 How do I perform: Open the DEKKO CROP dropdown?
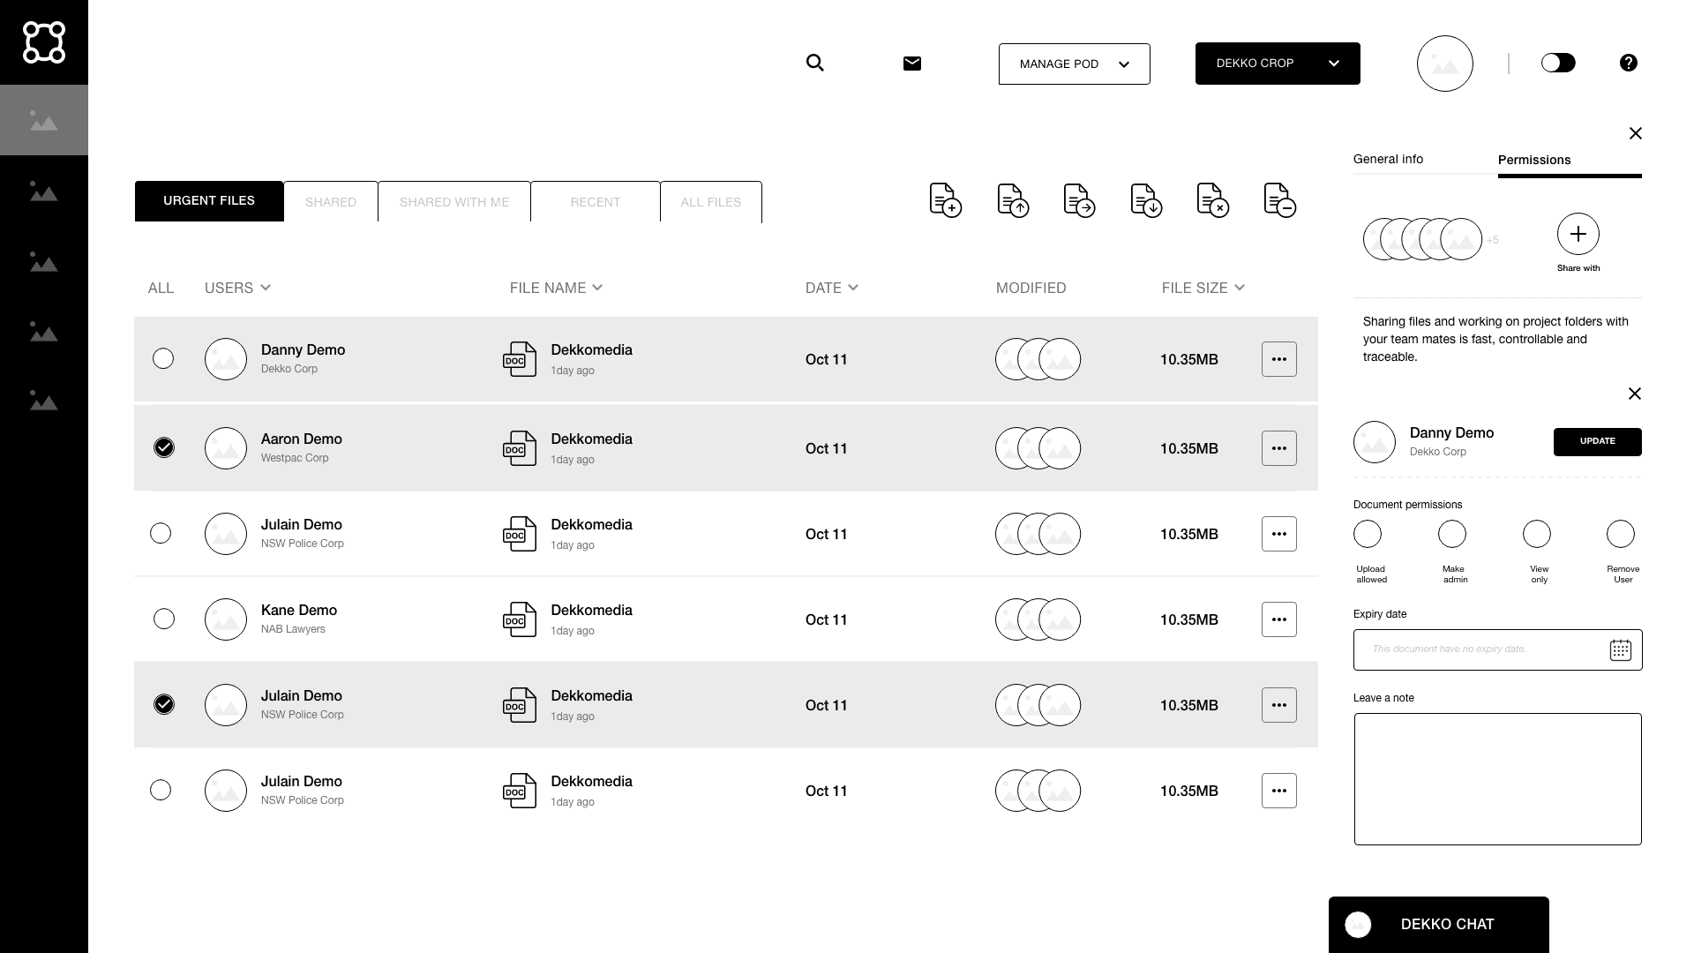click(x=1277, y=64)
